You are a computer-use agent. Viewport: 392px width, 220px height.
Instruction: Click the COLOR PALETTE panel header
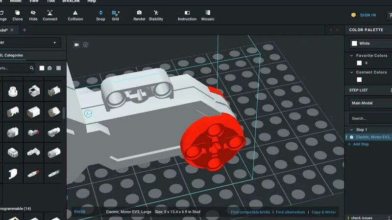[x=366, y=30]
